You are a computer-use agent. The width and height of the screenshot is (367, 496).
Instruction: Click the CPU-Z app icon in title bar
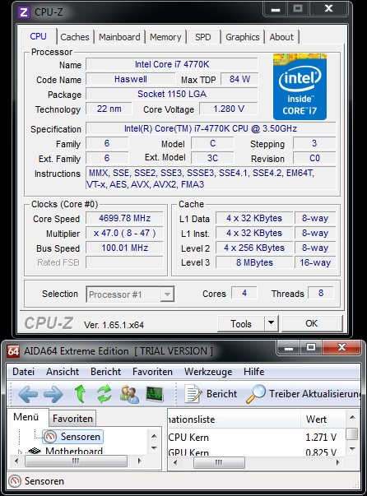[x=24, y=12]
